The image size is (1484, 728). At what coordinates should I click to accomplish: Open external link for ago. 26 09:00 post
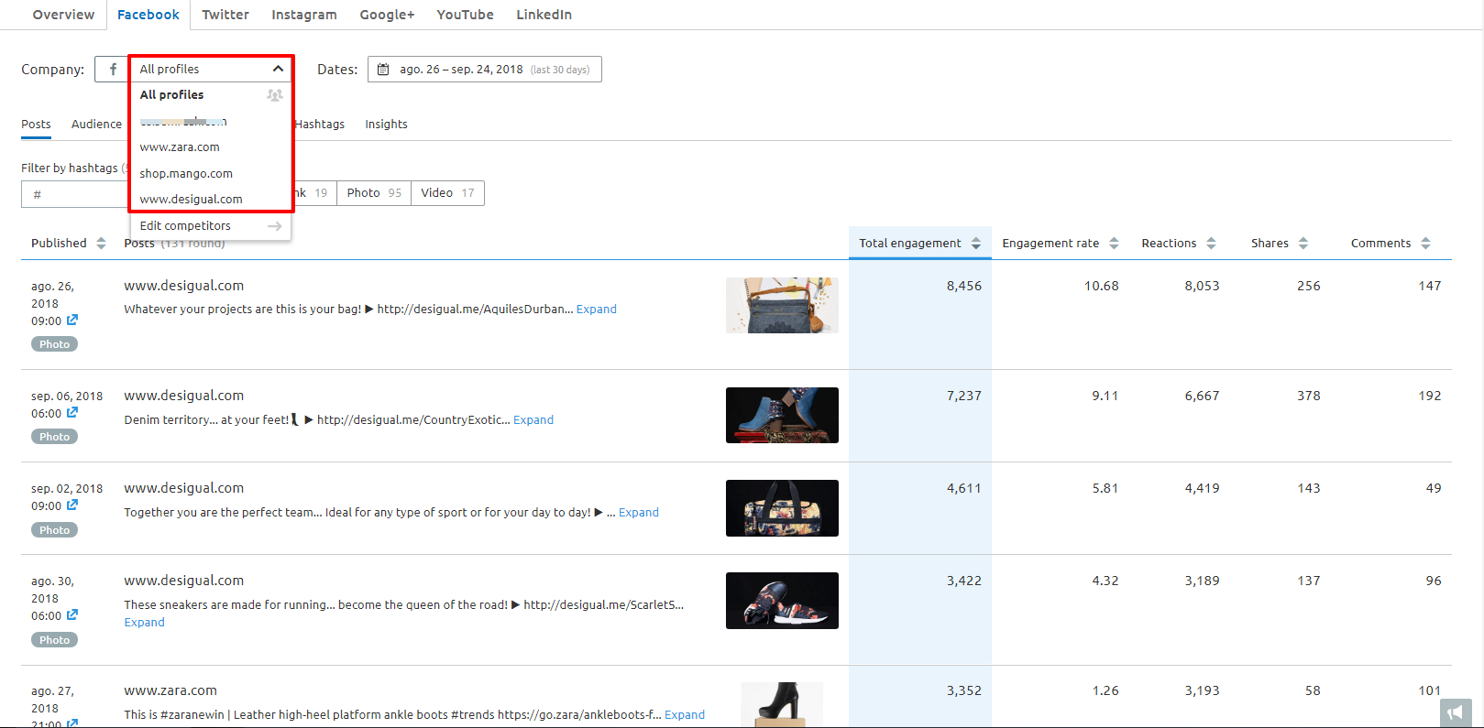pos(72,321)
